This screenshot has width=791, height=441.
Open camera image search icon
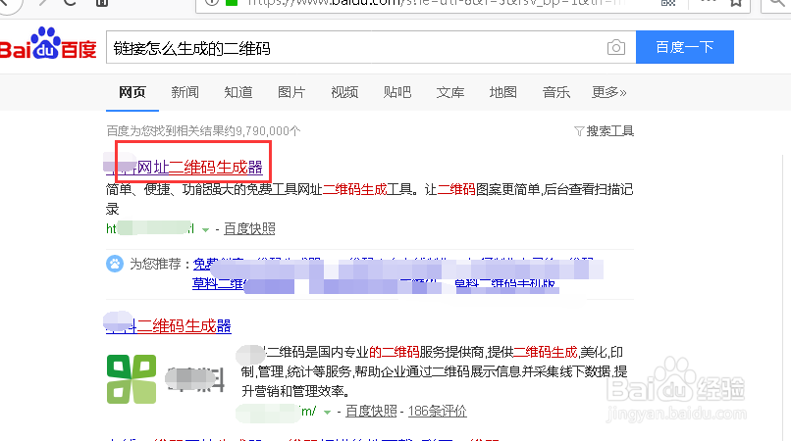tap(616, 47)
